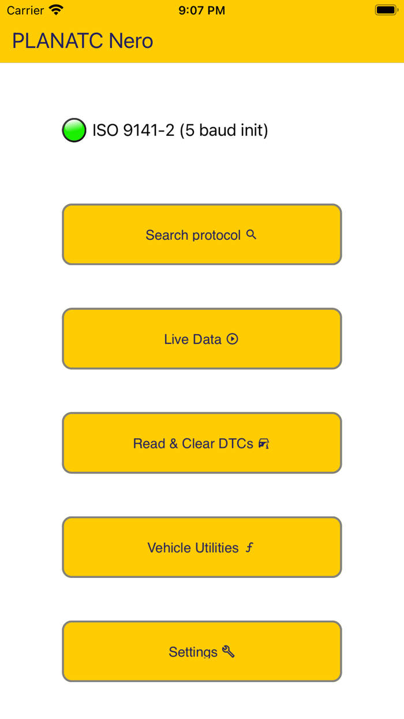Screen dimensions: 404x719
Task: Tap the protocol status row to toggle connection
Action: pyautogui.click(x=167, y=130)
